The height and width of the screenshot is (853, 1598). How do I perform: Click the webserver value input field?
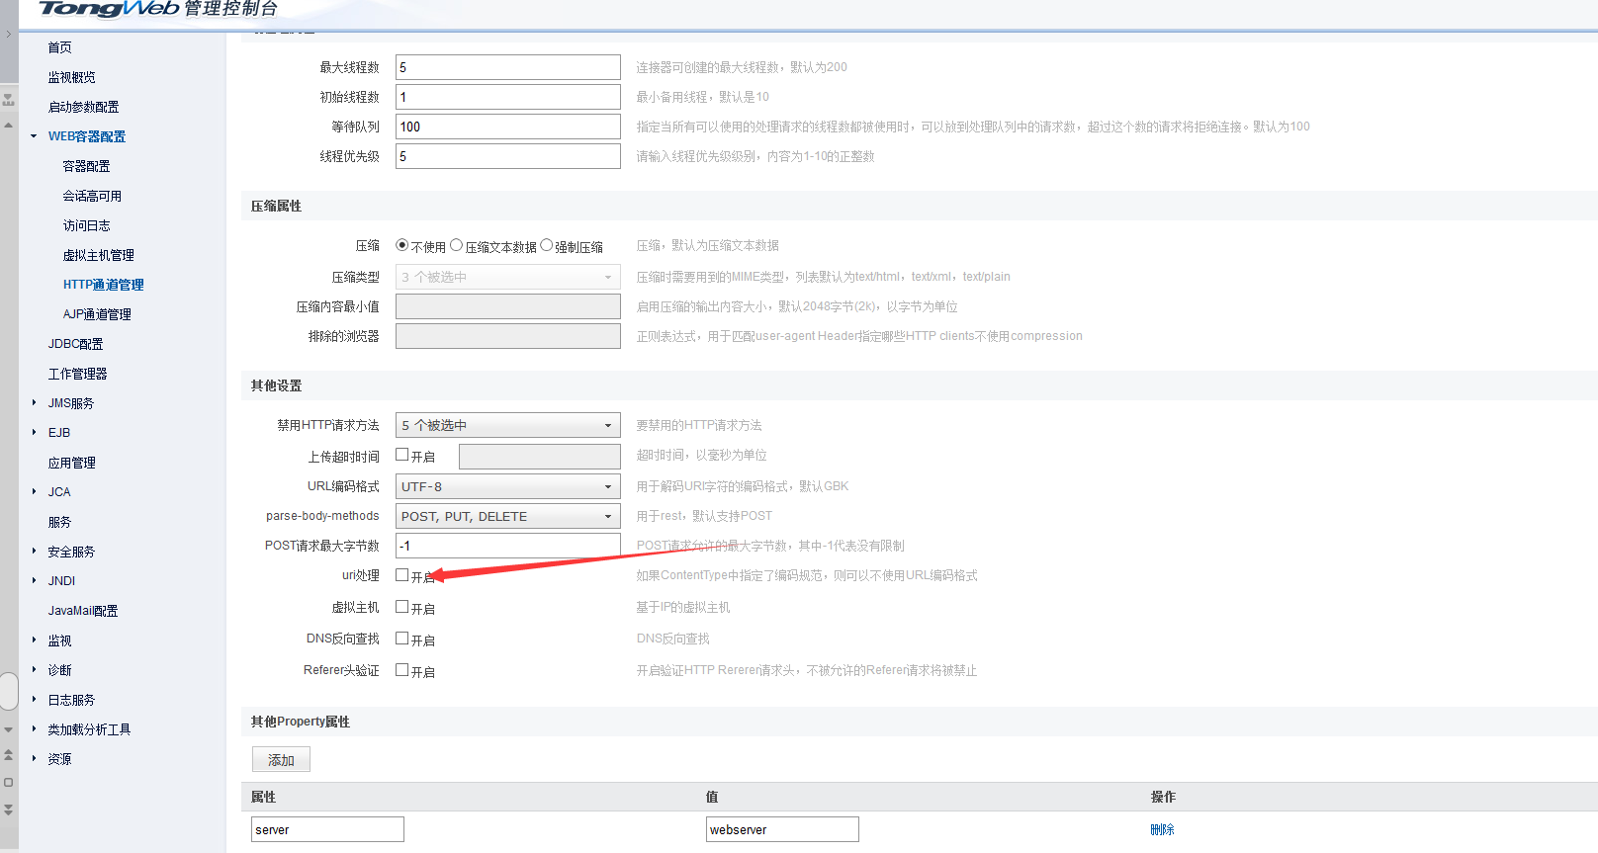pyautogui.click(x=781, y=829)
